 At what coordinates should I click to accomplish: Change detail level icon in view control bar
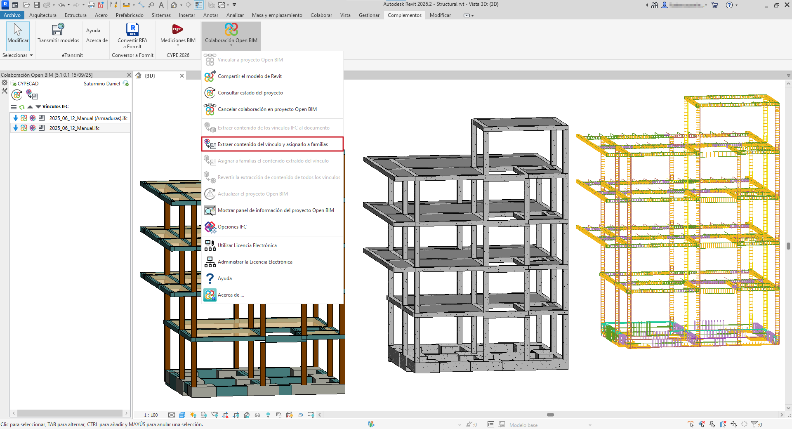pos(172,415)
